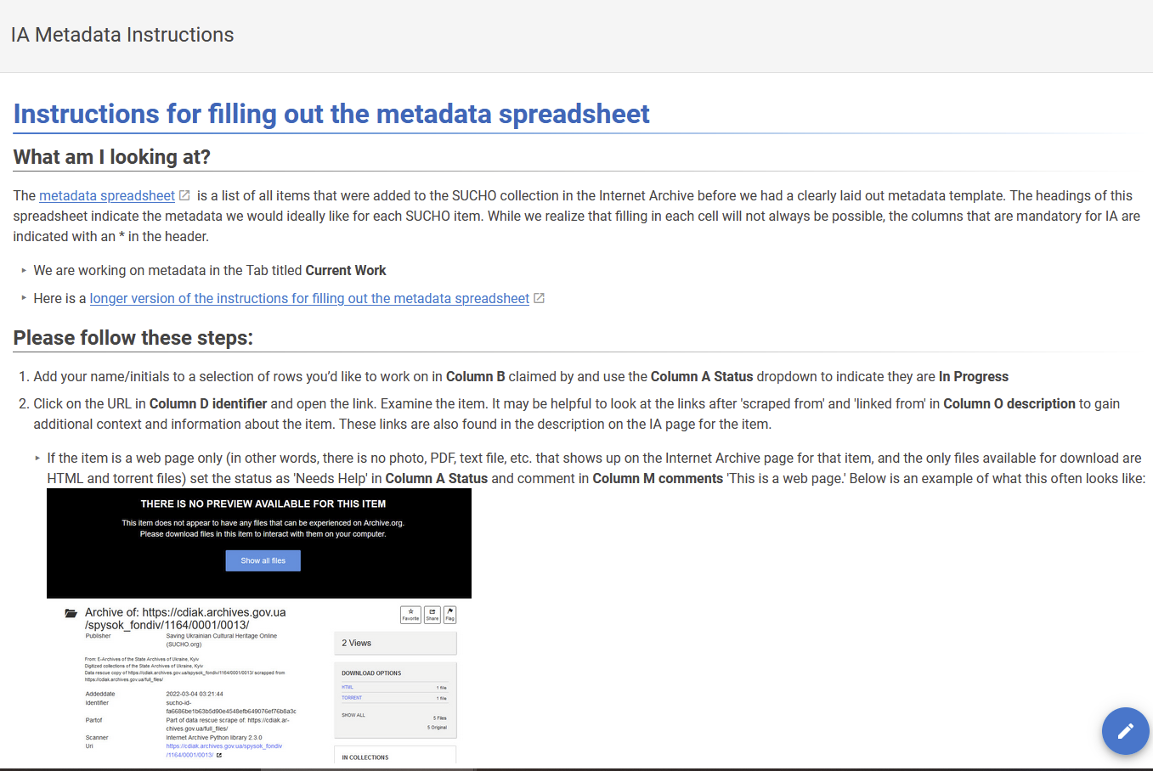
Task: Click the cdiak.archives.gov.ua Uri link
Action: point(223,751)
